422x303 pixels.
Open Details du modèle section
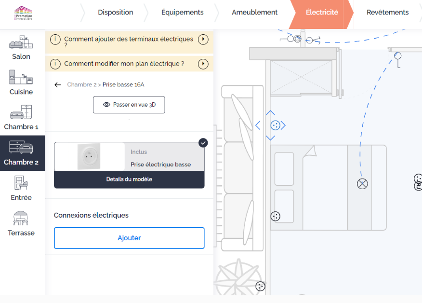(129, 179)
